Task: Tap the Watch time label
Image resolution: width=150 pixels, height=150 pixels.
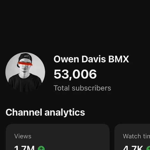Action: click(136, 136)
